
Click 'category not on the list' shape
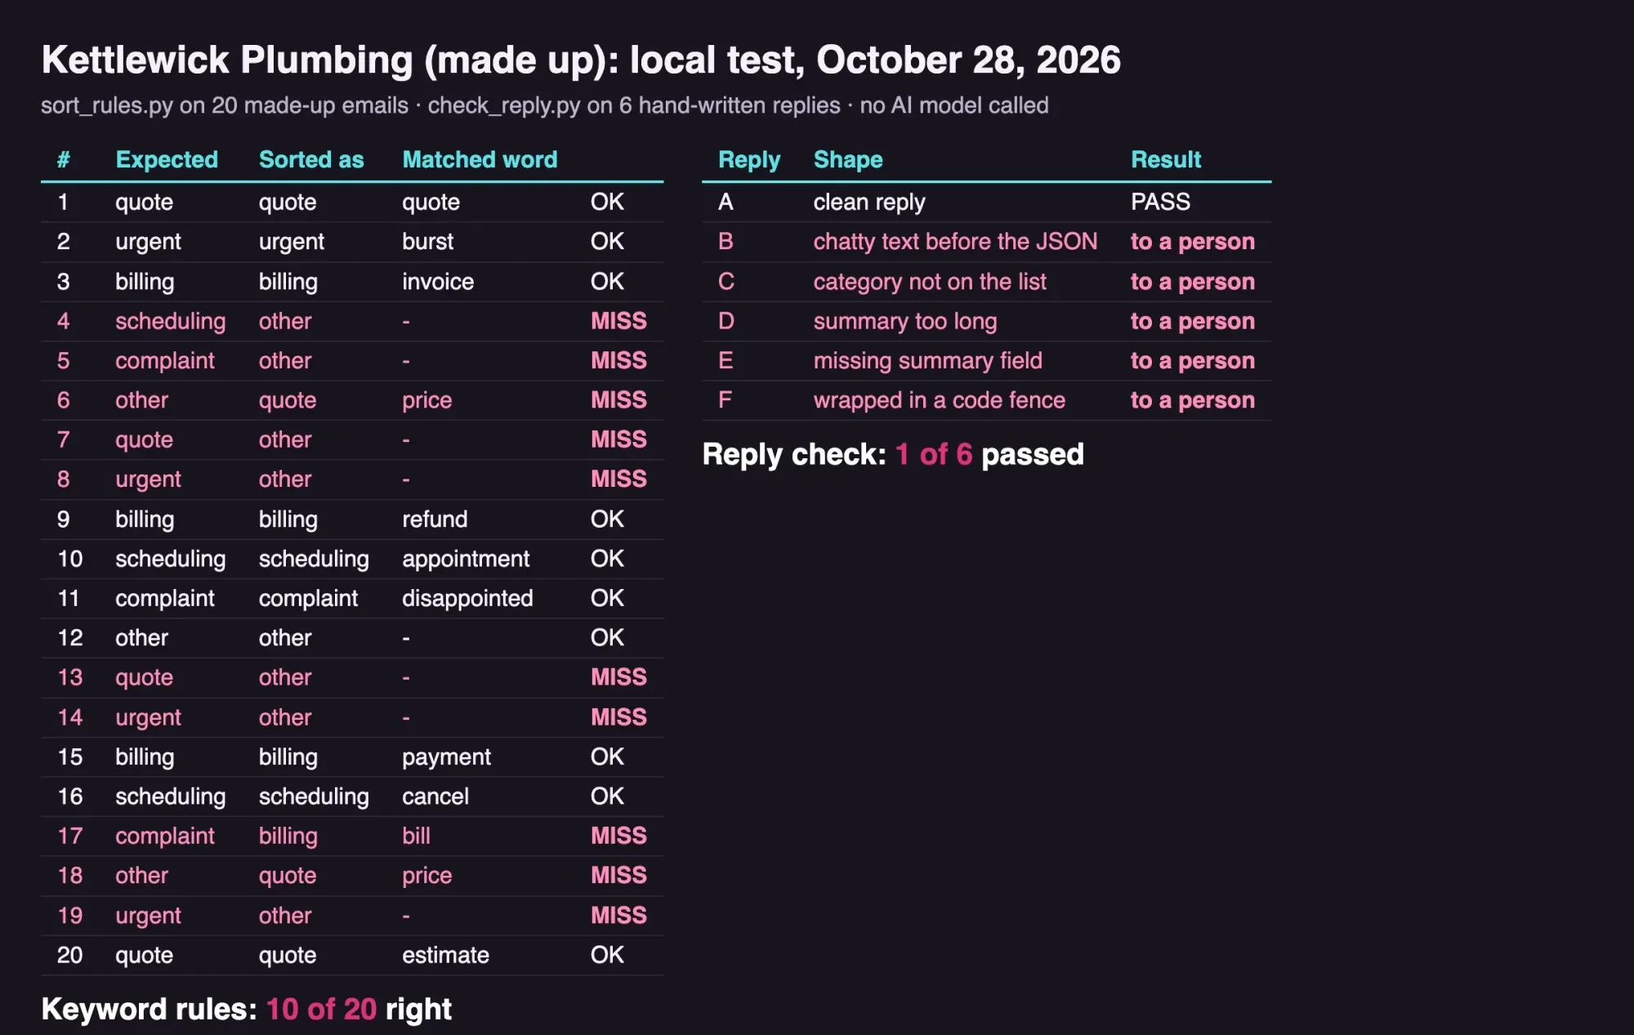(x=930, y=282)
